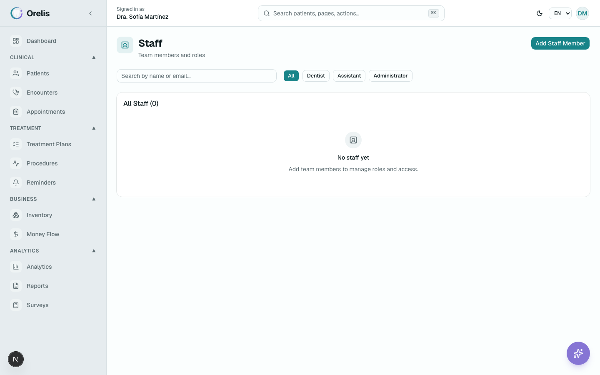
Task: Click the Dra. Sofía Martínez name
Action: coord(142,17)
